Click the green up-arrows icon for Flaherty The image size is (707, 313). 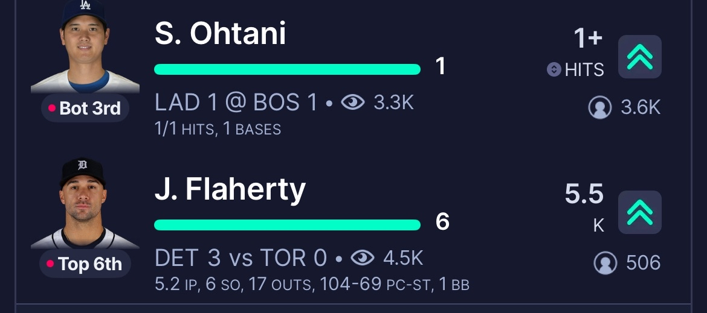point(639,212)
